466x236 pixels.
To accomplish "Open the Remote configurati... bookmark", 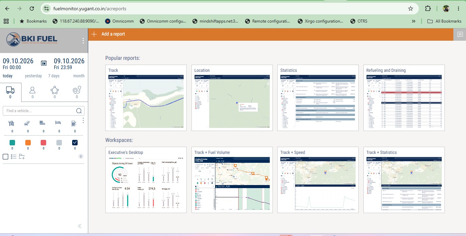I will pos(268,21).
